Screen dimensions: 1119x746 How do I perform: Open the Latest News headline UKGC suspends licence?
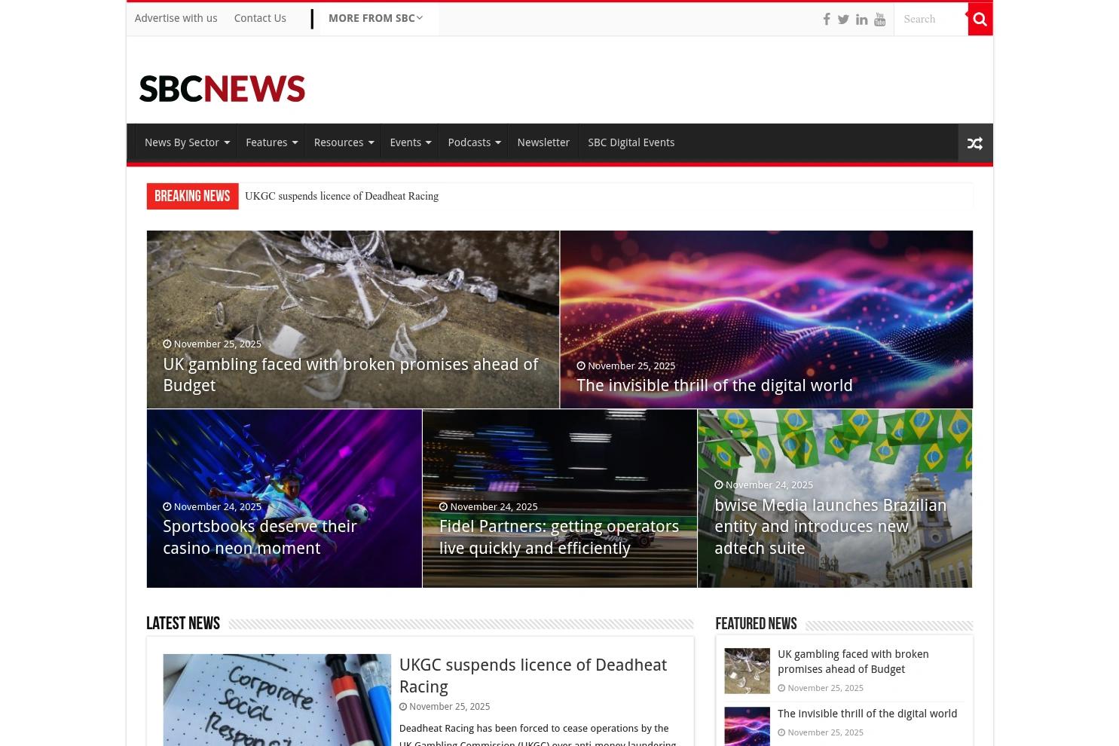[533, 676]
